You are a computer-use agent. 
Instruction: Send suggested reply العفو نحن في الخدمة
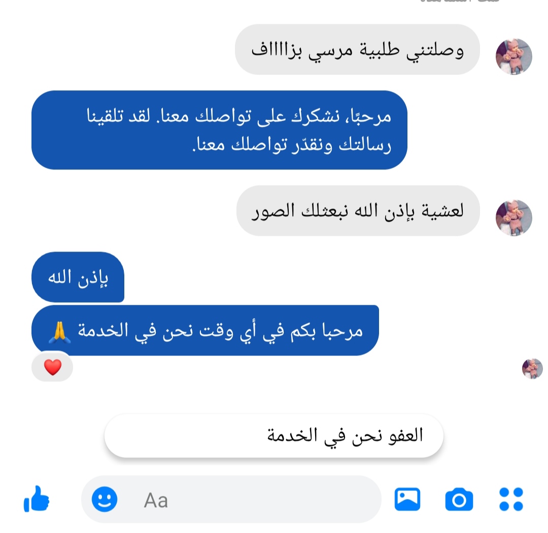273,436
